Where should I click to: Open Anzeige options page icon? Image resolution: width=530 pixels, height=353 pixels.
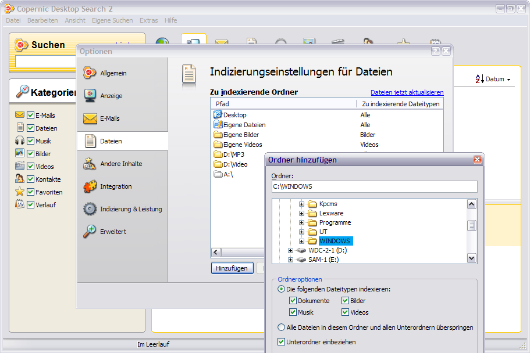click(x=90, y=95)
